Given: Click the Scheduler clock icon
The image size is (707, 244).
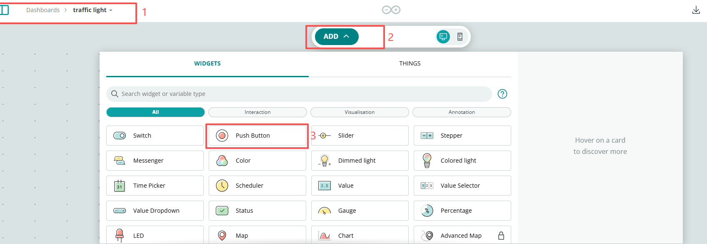Looking at the screenshot, I should (x=222, y=186).
